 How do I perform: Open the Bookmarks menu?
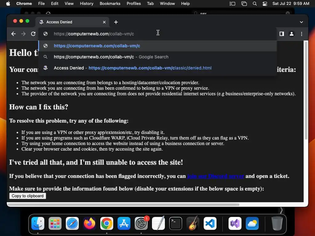110,4
